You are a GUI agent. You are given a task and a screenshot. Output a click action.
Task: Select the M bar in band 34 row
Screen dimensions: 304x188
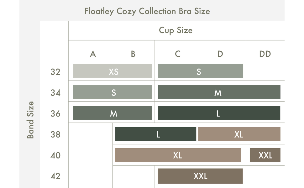pyautogui.click(x=219, y=92)
